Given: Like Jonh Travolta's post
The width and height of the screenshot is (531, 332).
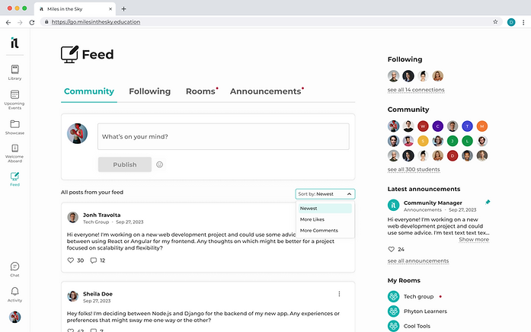Looking at the screenshot, I should click(71, 260).
